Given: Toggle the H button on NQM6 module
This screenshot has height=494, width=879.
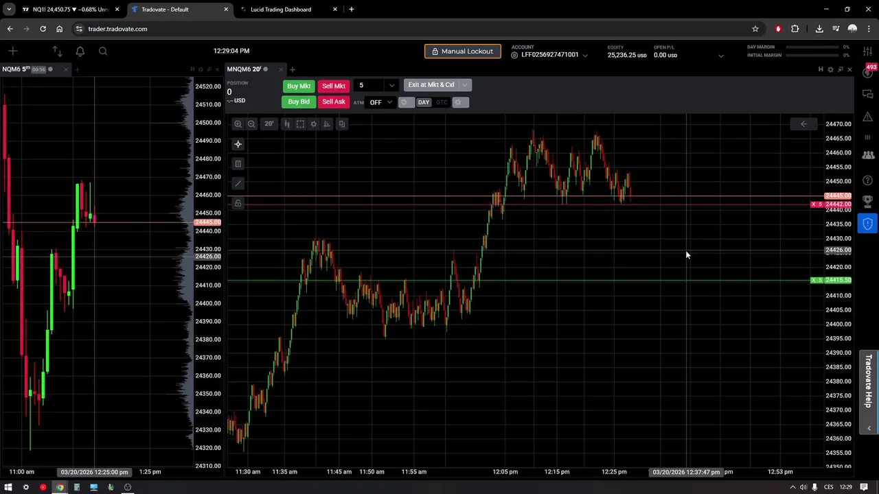Looking at the screenshot, I should pyautogui.click(x=193, y=69).
